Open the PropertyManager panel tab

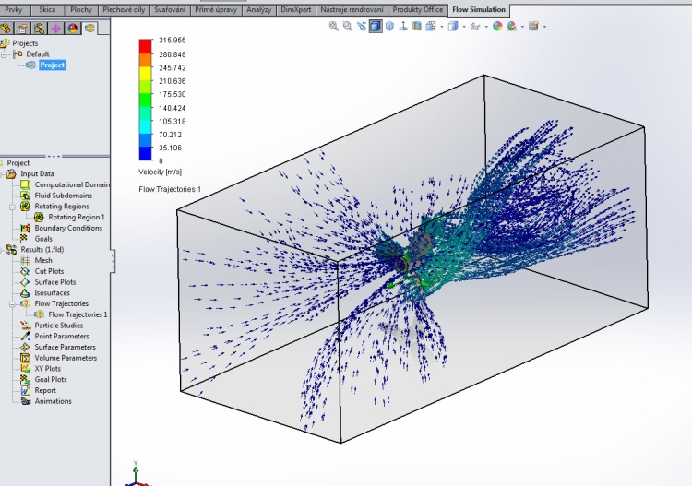tap(22, 29)
